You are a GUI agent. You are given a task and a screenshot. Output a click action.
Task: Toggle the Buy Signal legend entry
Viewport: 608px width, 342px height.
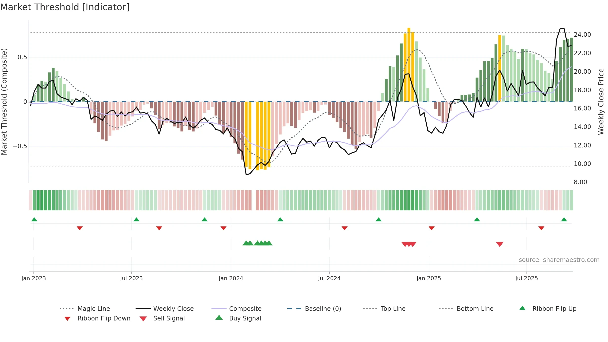(x=238, y=318)
